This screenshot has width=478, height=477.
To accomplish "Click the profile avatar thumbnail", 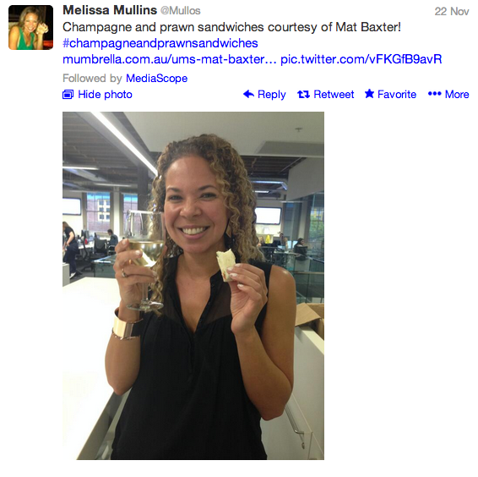I will (x=30, y=27).
